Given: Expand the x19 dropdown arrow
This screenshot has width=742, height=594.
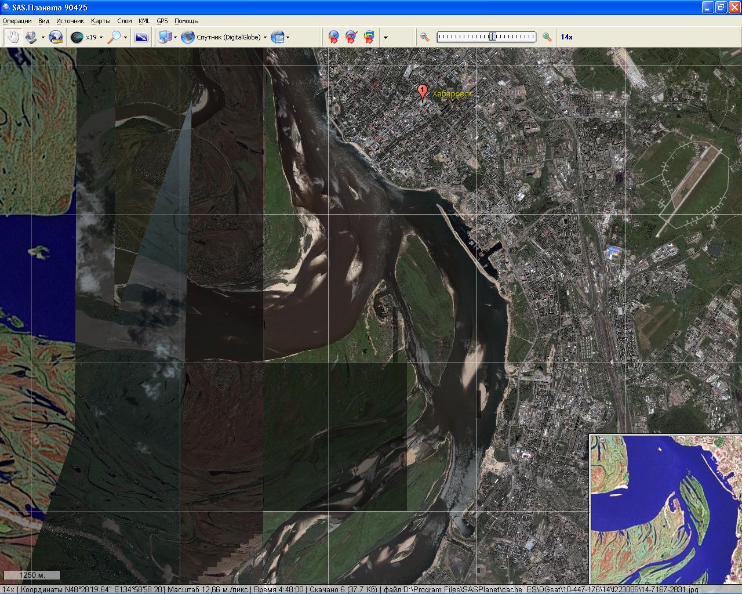Looking at the screenshot, I should 101,38.
